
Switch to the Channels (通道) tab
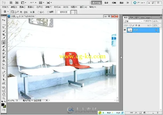tap(131, 18)
